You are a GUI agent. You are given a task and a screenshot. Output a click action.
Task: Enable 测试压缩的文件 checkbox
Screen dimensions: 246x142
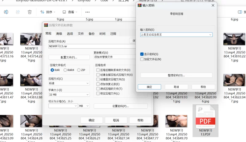[98, 89]
